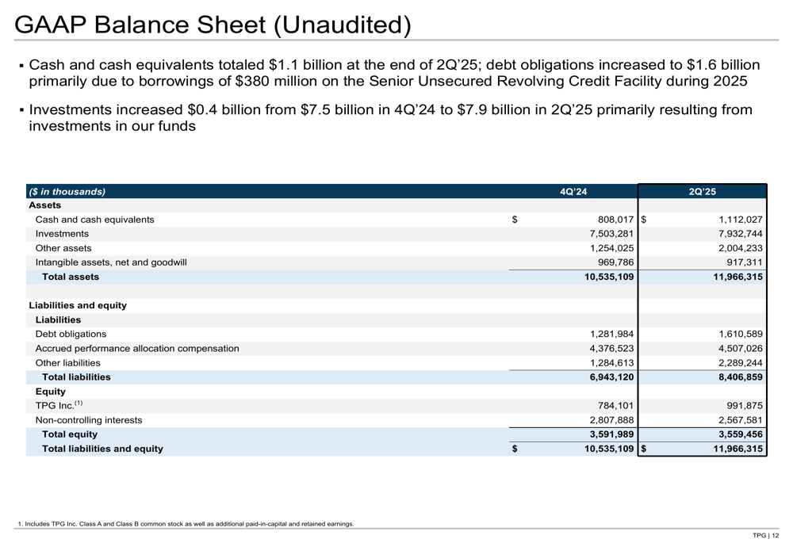Click Intangible assets, net and goodwill label

(111, 262)
